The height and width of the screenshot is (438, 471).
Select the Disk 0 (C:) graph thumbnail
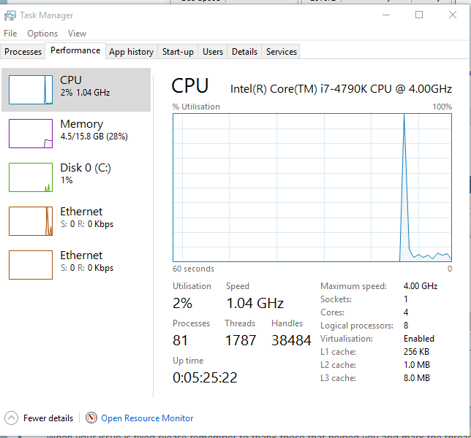coord(31,177)
